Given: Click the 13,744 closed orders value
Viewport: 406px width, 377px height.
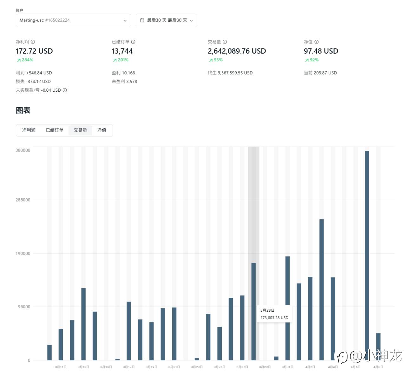Looking at the screenshot, I should coord(122,51).
